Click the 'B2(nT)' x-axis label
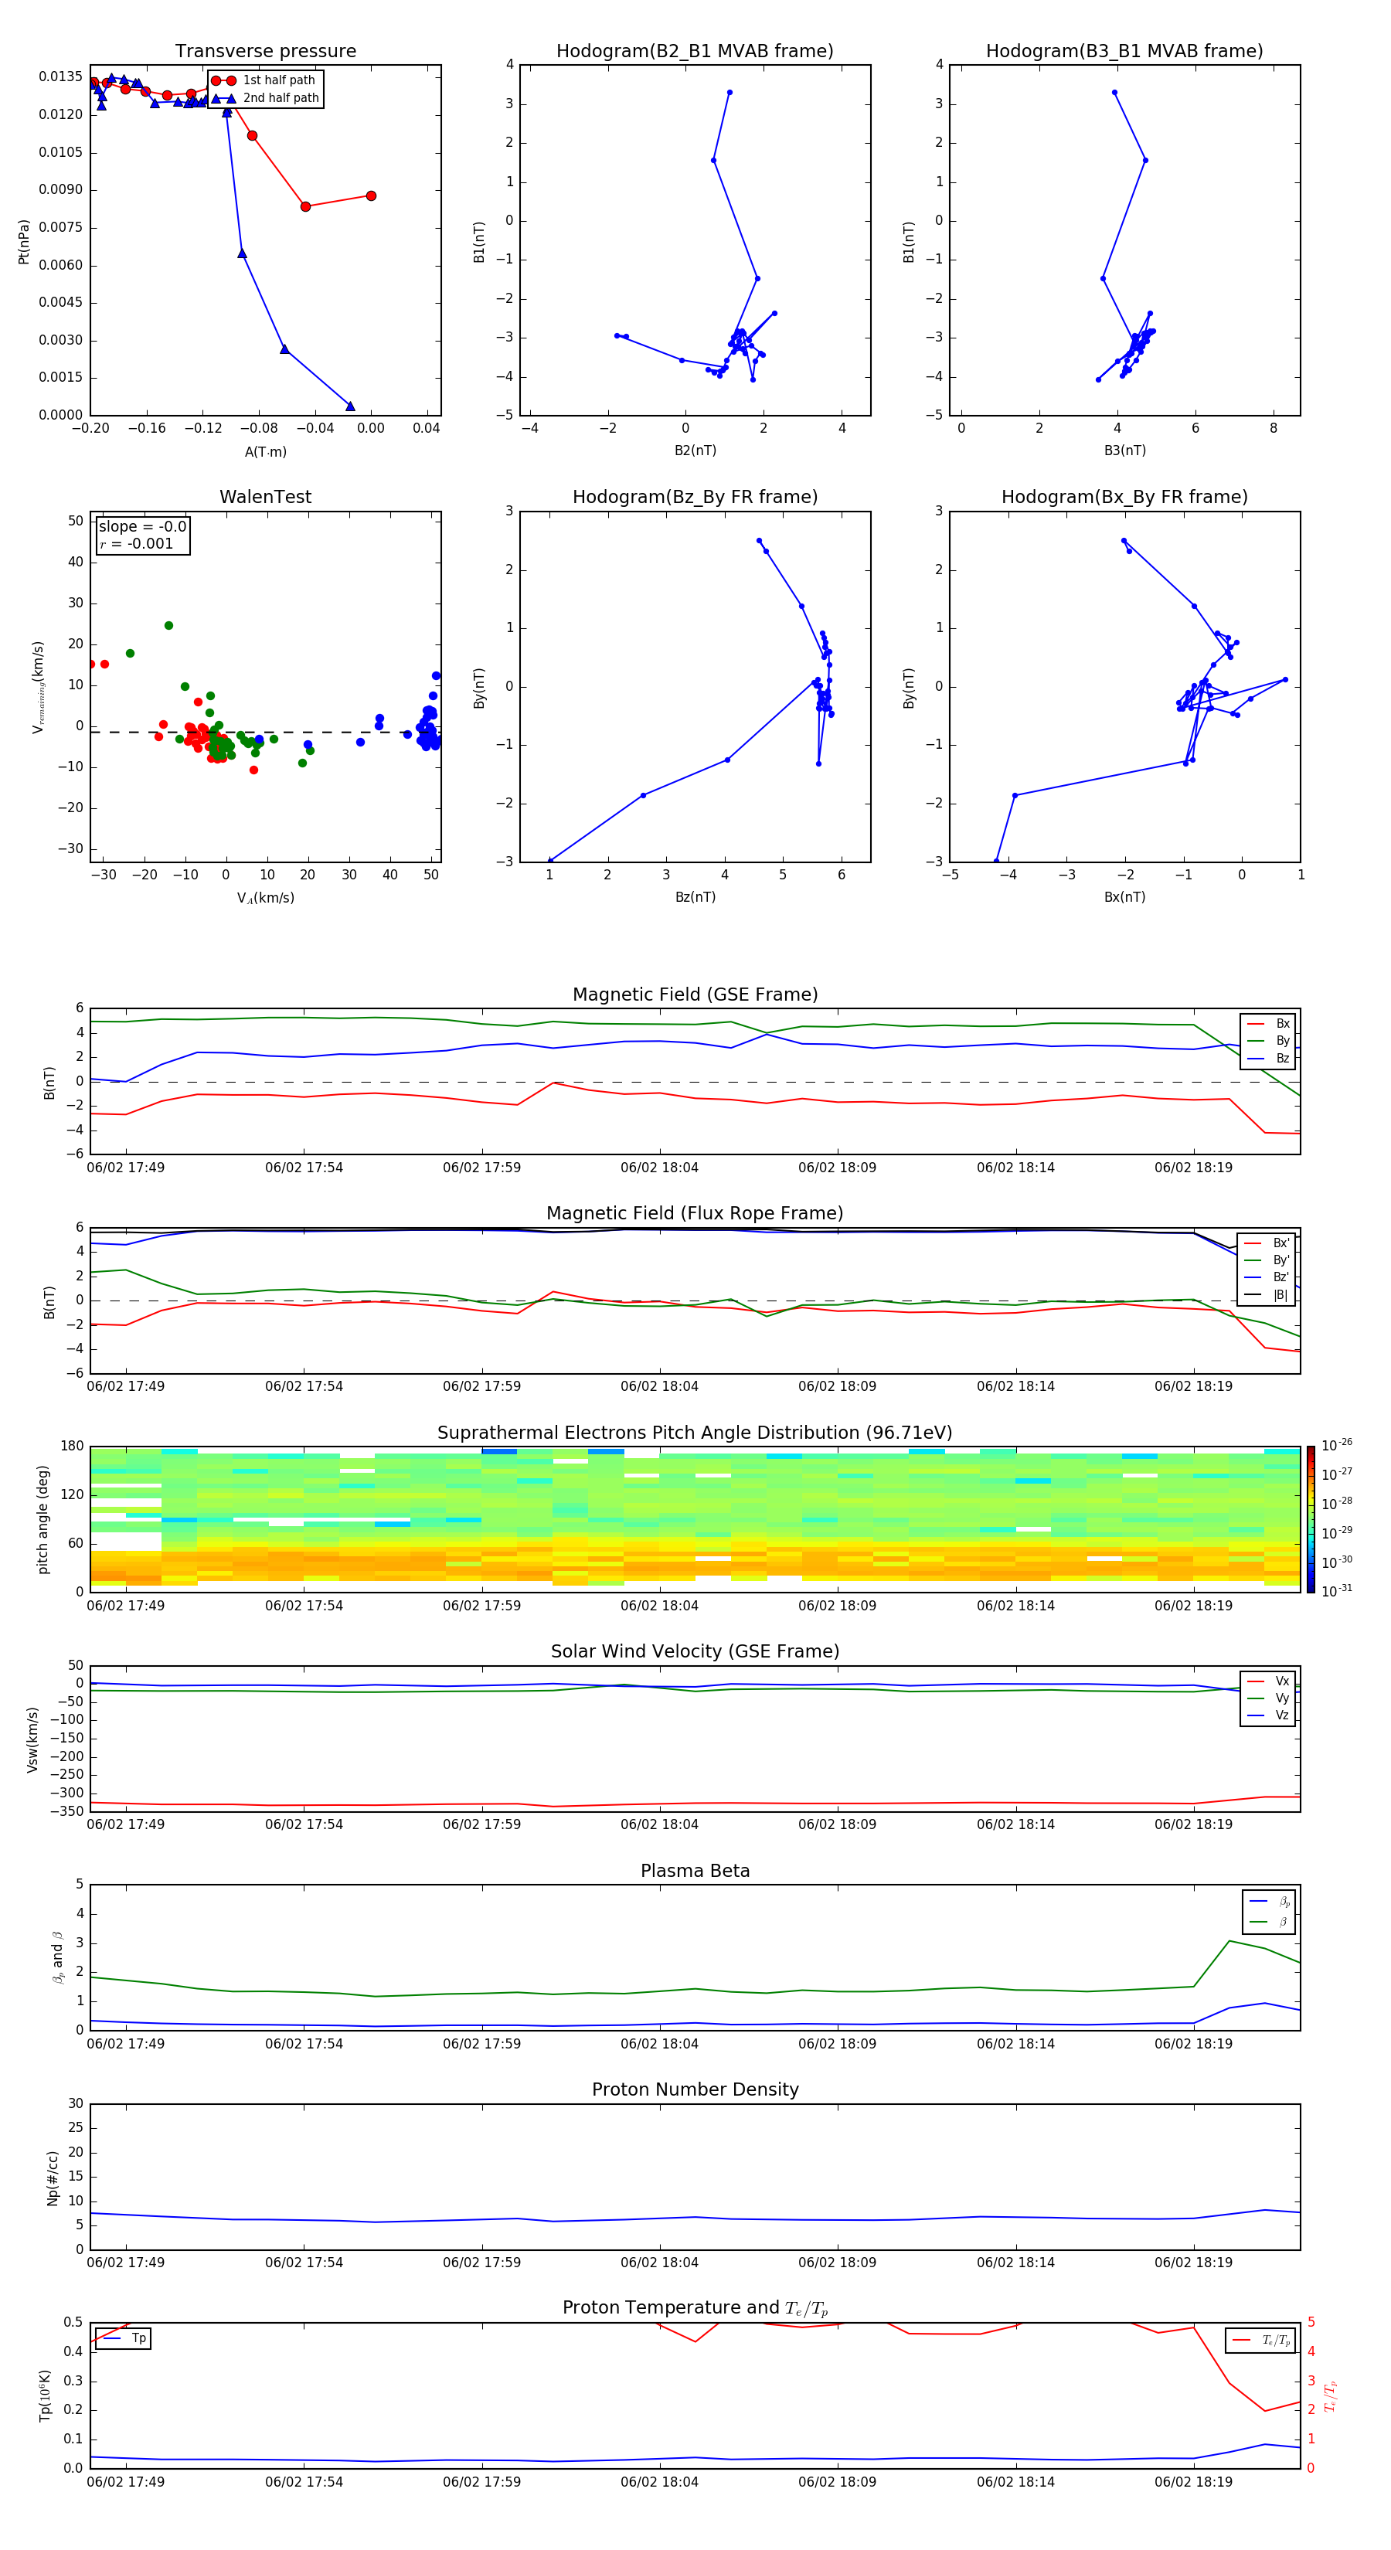This screenshot has height=2550, width=1391. click(x=695, y=450)
